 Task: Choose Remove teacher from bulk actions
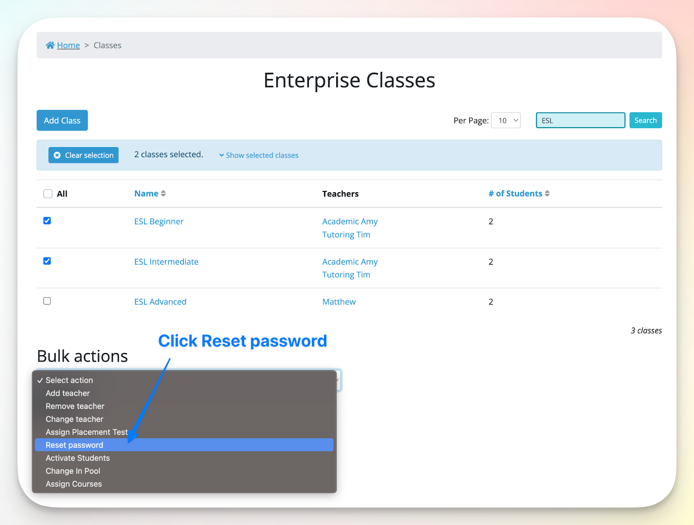click(184, 406)
